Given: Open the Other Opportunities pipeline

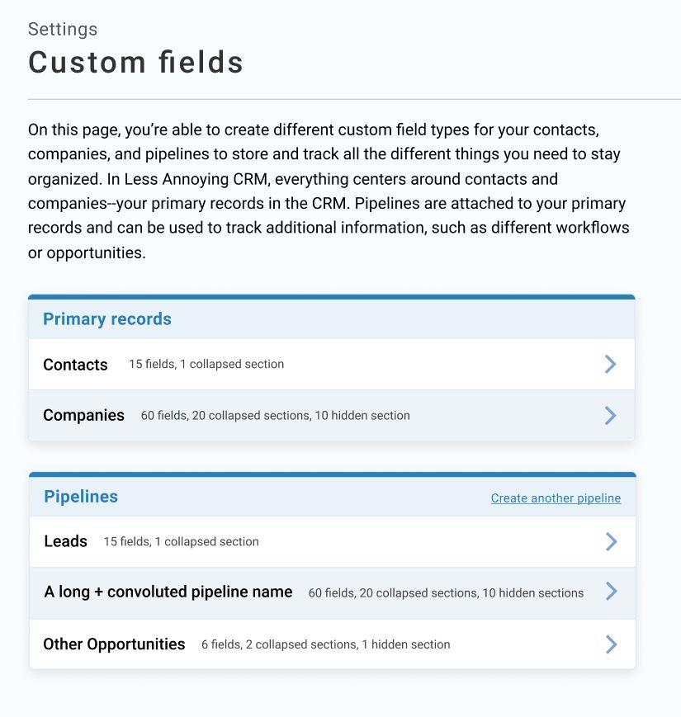Looking at the screenshot, I should tap(114, 644).
